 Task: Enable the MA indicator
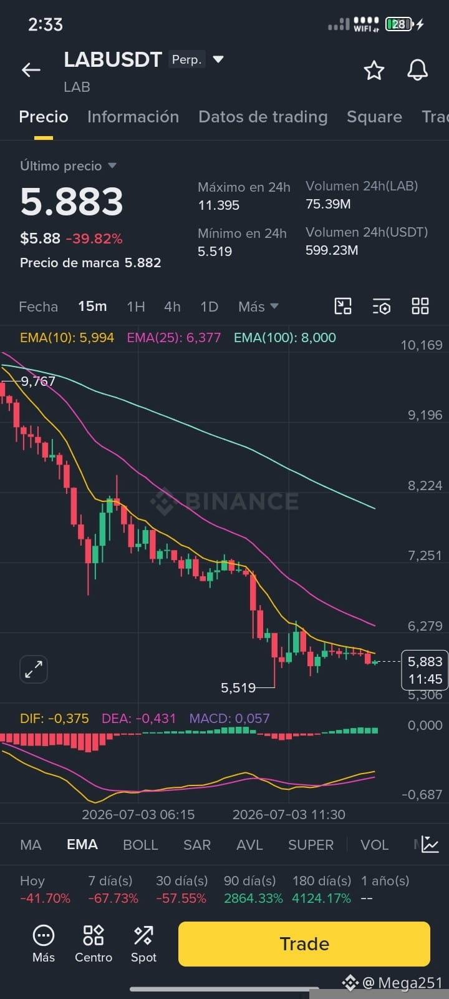[x=31, y=845]
